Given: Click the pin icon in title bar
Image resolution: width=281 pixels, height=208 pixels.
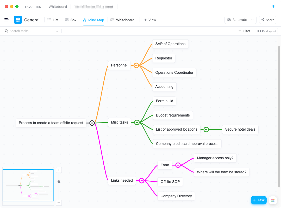Looking at the screenshot, I should click(273, 7).
